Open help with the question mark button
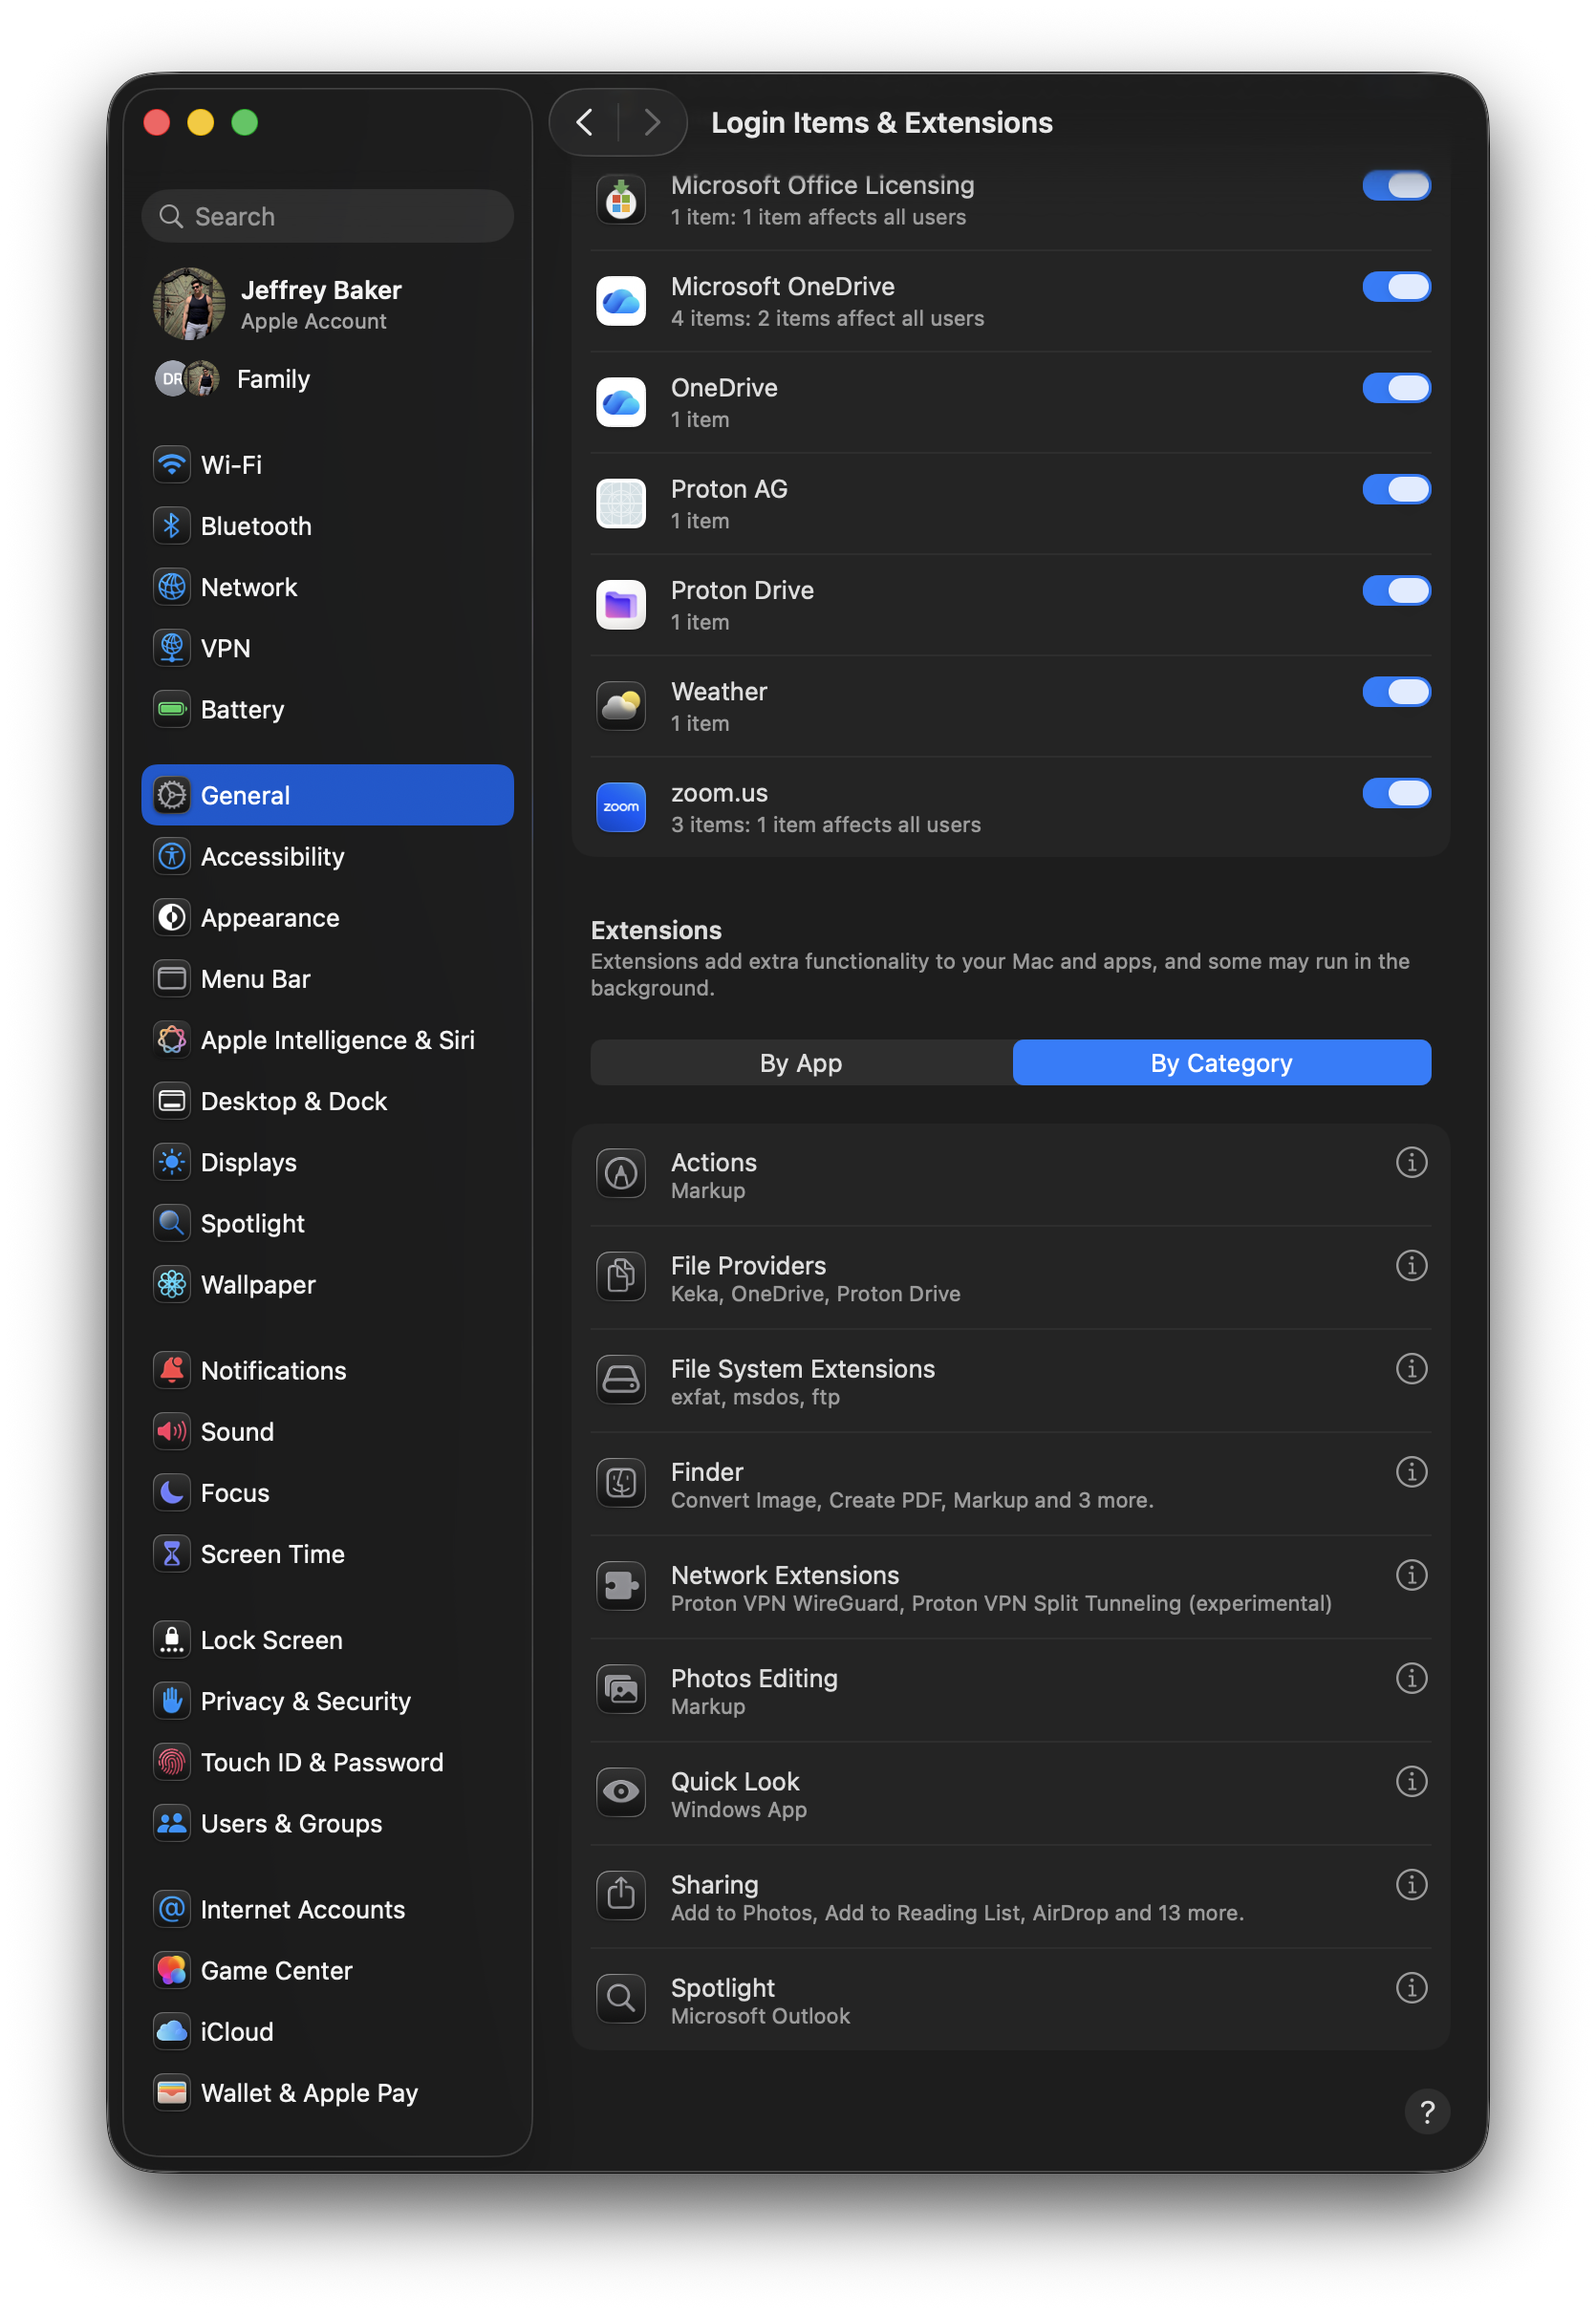The image size is (1596, 2314). point(1427,2111)
